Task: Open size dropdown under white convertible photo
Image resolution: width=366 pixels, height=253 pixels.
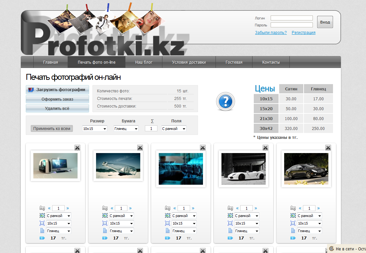Action: point(247,223)
